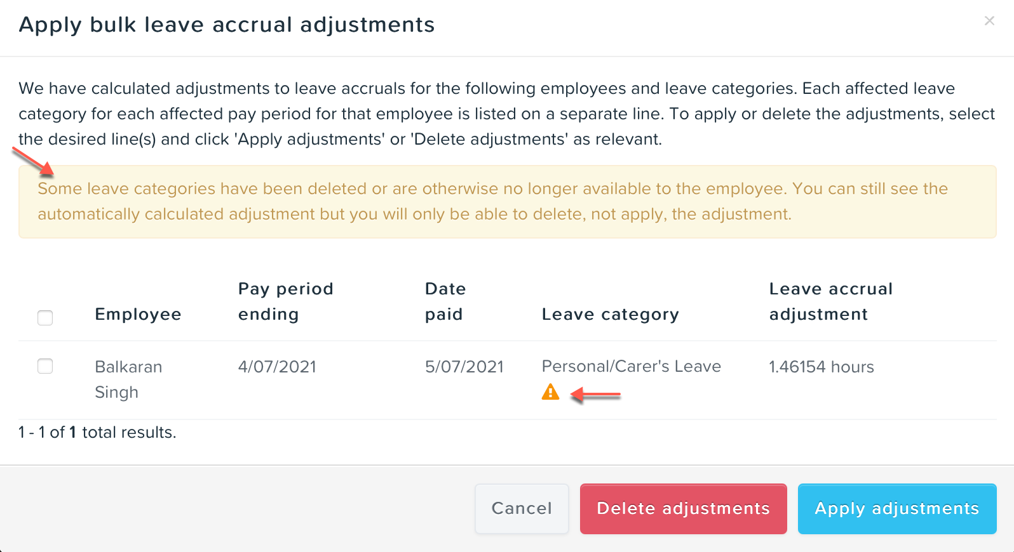The image size is (1014, 552).
Task: Select the Employee column header
Action: (x=138, y=313)
